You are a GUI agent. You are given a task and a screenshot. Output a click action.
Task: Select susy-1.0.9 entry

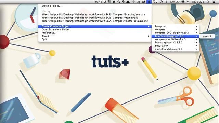[175, 46]
